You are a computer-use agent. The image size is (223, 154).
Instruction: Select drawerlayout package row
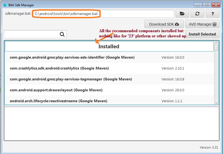pos(109,90)
